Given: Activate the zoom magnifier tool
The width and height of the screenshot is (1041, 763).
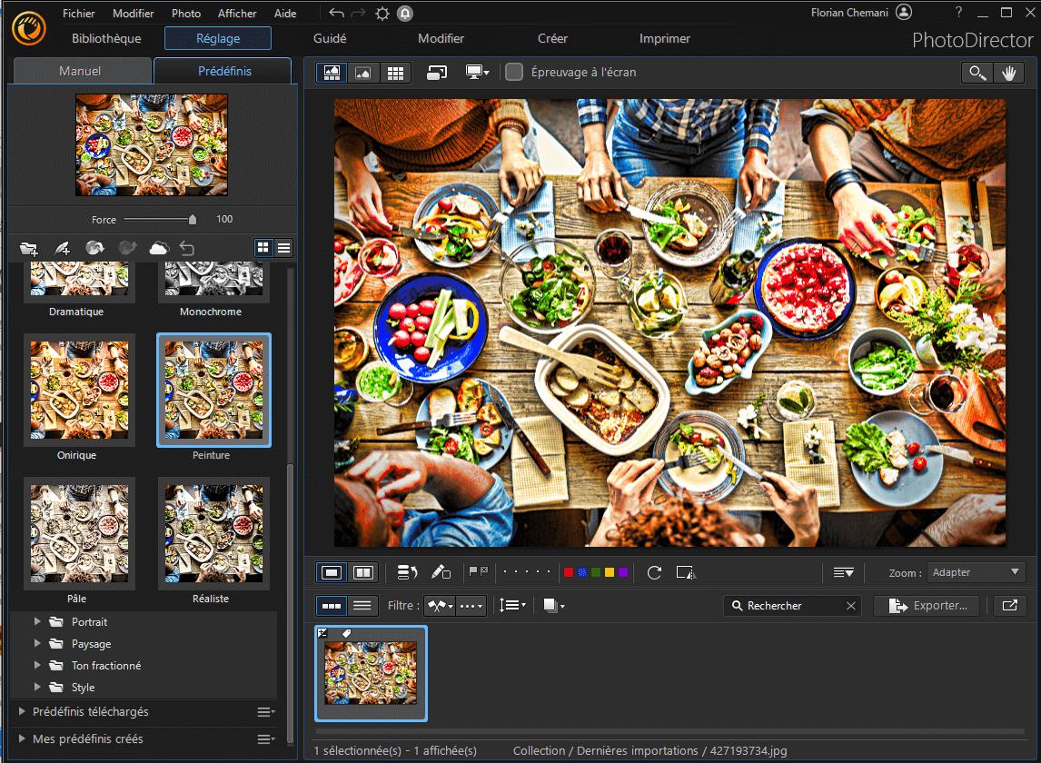Looking at the screenshot, I should click(x=977, y=72).
